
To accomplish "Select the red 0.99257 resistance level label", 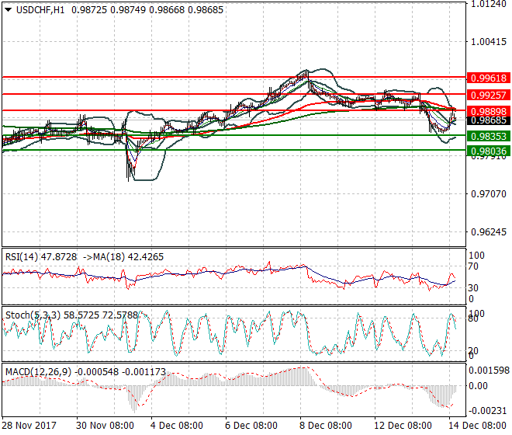I will click(489, 96).
